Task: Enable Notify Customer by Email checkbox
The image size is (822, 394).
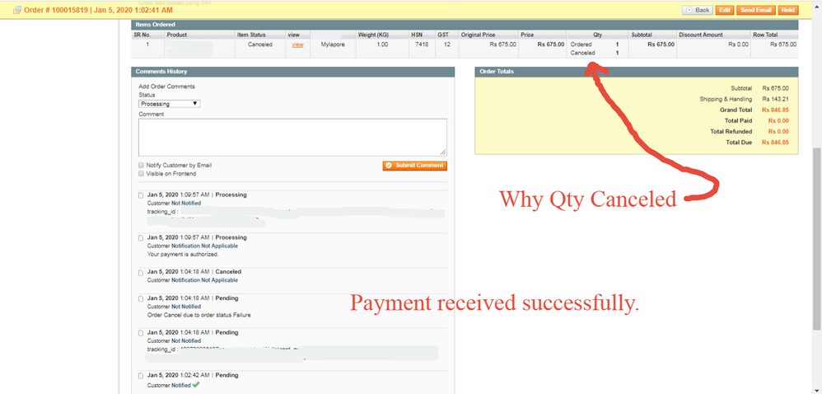Action: coord(142,166)
